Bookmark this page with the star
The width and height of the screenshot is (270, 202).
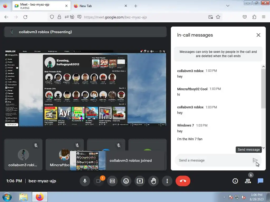click(218, 17)
